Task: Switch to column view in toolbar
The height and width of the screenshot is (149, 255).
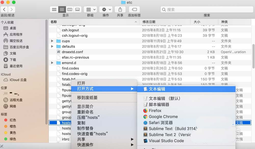Action: click(x=70, y=9)
